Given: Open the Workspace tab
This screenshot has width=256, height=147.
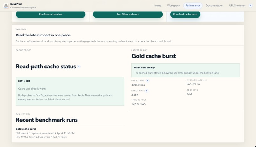Looking at the screenshot, I should [x=173, y=5].
